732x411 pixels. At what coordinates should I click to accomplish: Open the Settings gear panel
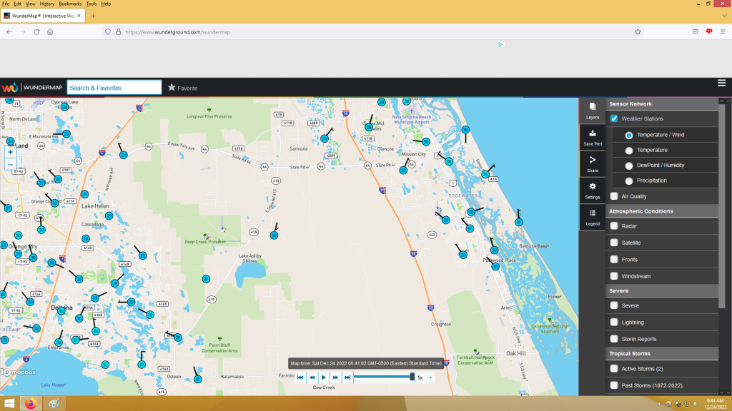click(x=593, y=191)
